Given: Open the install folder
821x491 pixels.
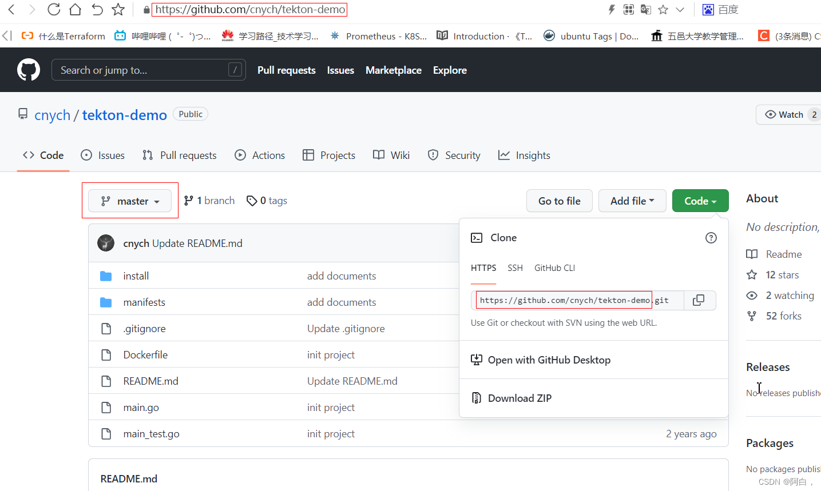Looking at the screenshot, I should (x=136, y=276).
